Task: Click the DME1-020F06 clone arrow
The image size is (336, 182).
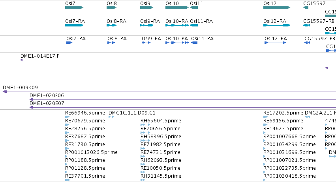Action: tap(31, 99)
